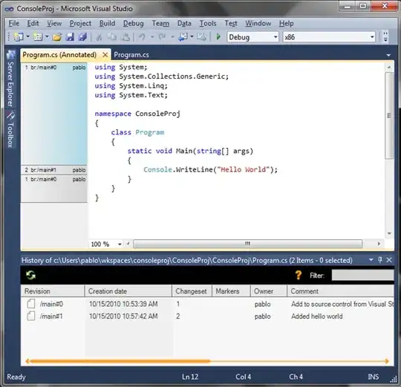Toggle auto-hide pin on History panel

[x=380, y=260]
